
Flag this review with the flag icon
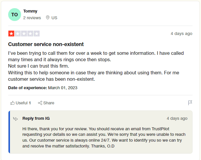(x=190, y=103)
